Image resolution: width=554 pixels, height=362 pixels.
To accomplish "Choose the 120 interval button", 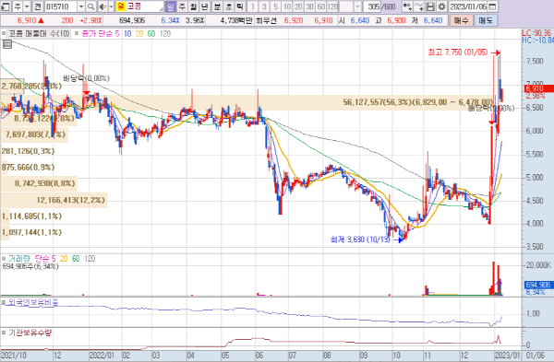I will [332, 6].
